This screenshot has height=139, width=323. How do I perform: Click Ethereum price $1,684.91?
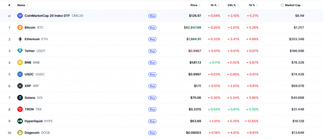pyautogui.click(x=193, y=39)
